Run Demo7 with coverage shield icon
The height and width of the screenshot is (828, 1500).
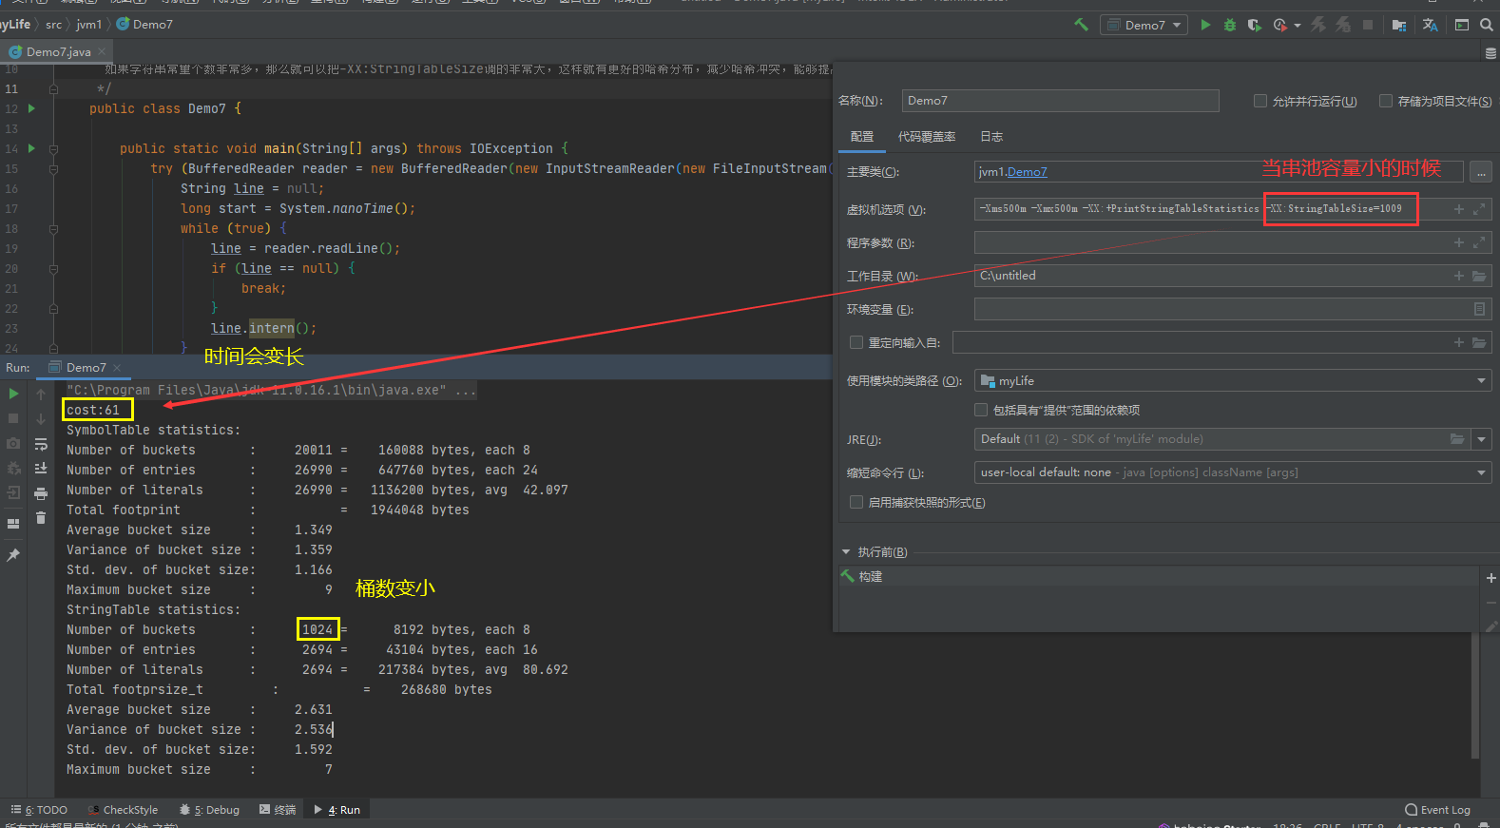1255,25
